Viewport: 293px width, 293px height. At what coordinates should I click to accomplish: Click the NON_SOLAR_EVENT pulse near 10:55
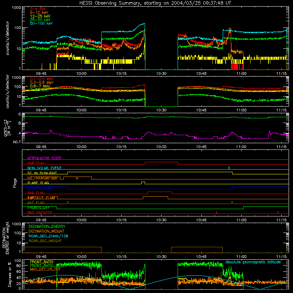click(x=229, y=168)
